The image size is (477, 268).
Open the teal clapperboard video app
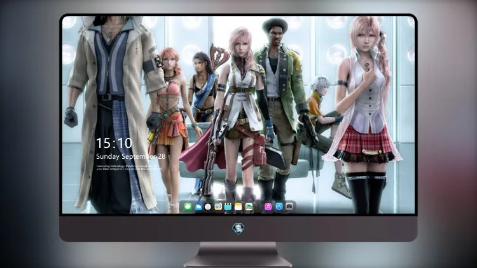click(228, 207)
